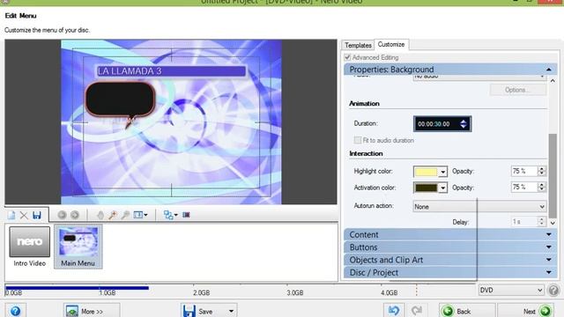Proceed with the Next button
564x317 pixels.
[526, 311]
